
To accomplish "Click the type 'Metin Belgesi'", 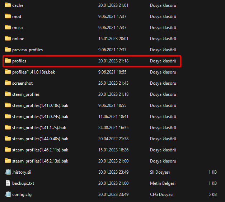I will coord(163,183).
